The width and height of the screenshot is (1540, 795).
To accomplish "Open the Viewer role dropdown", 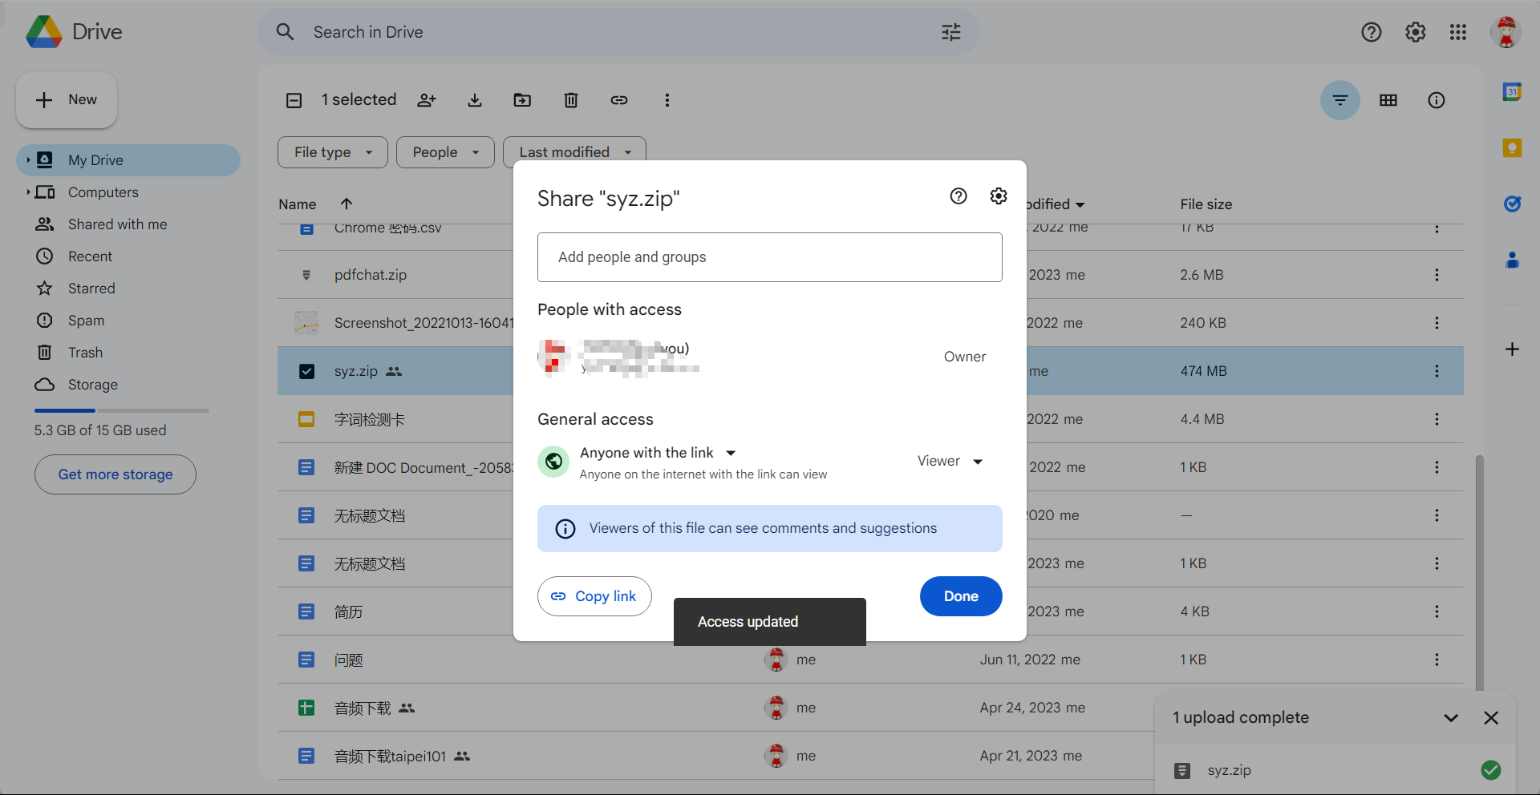I will coord(950,461).
